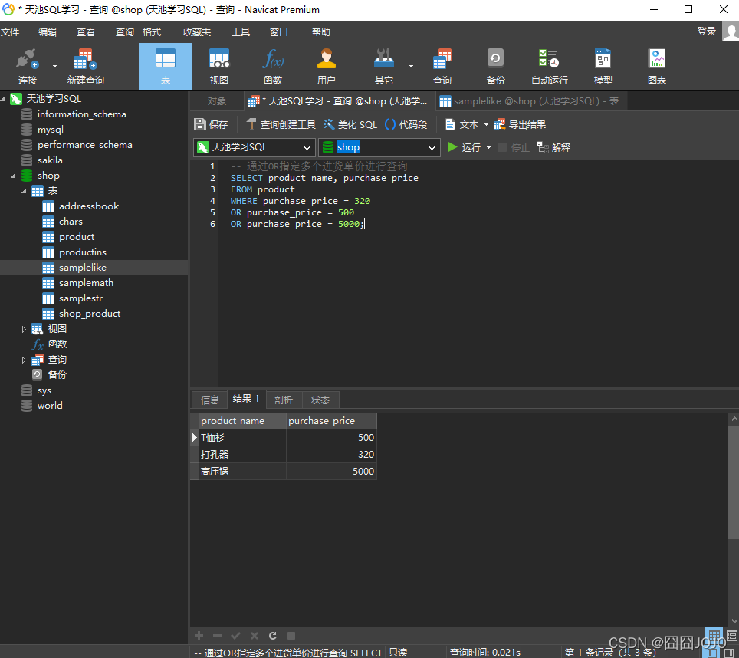739x658 pixels.
Task: Click the 其它 (Others) toolbar icon
Action: [383, 67]
